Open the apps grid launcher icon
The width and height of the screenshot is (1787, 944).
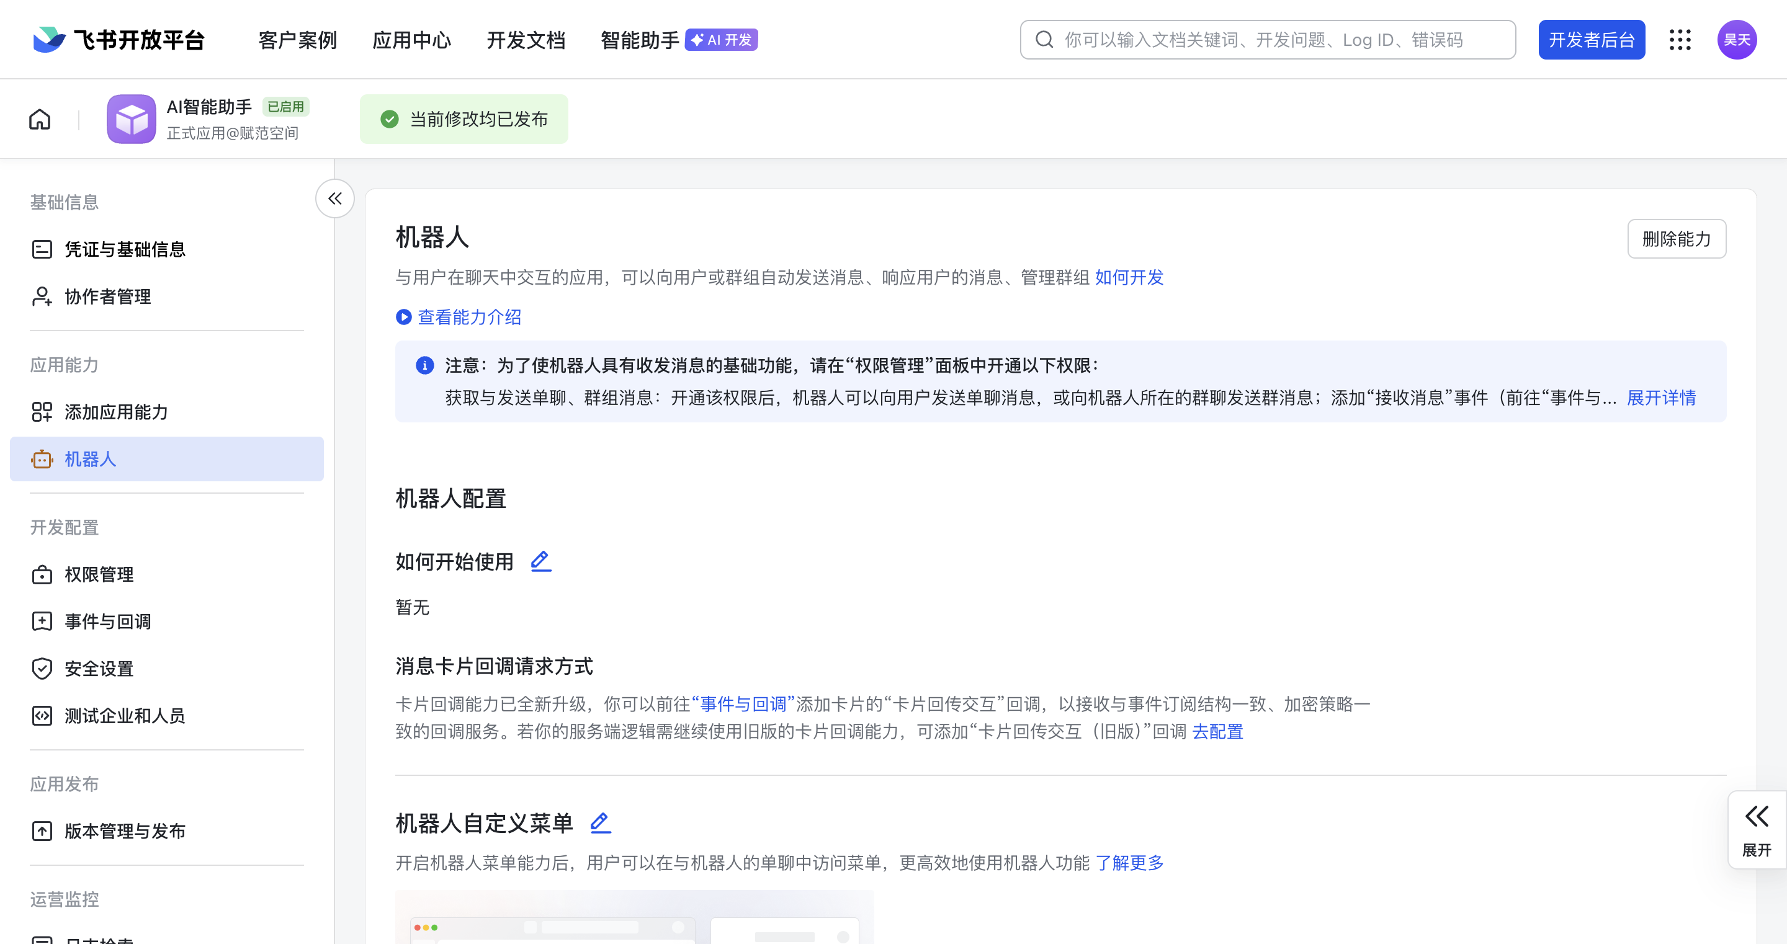1680,40
